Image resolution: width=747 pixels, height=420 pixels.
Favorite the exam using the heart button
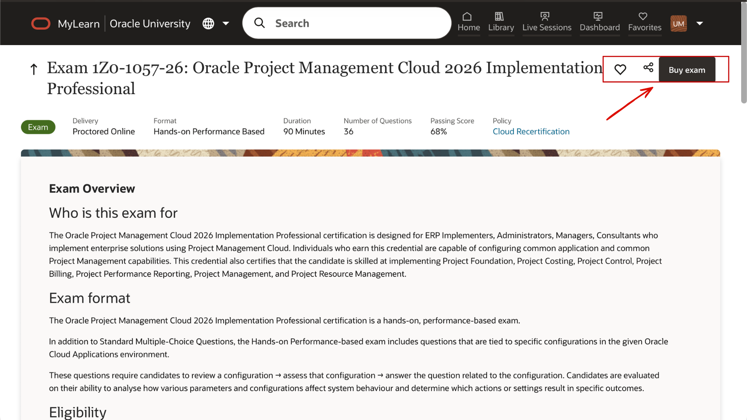pyautogui.click(x=620, y=69)
